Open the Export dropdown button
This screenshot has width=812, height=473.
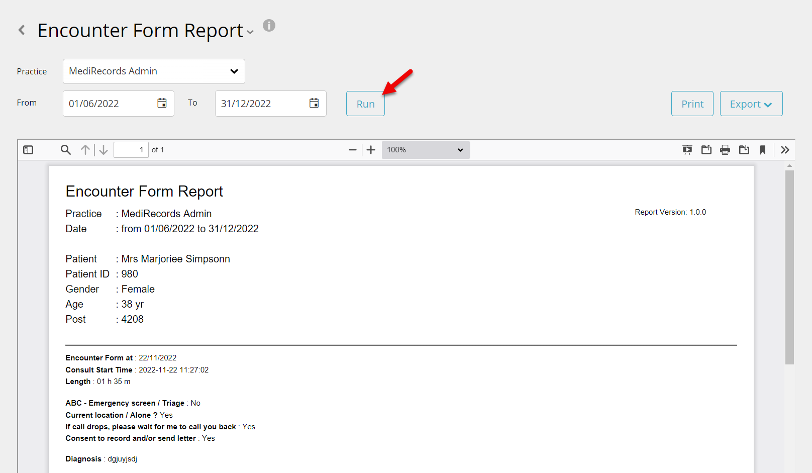(751, 104)
